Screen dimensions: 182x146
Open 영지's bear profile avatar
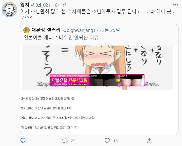pos(9,9)
